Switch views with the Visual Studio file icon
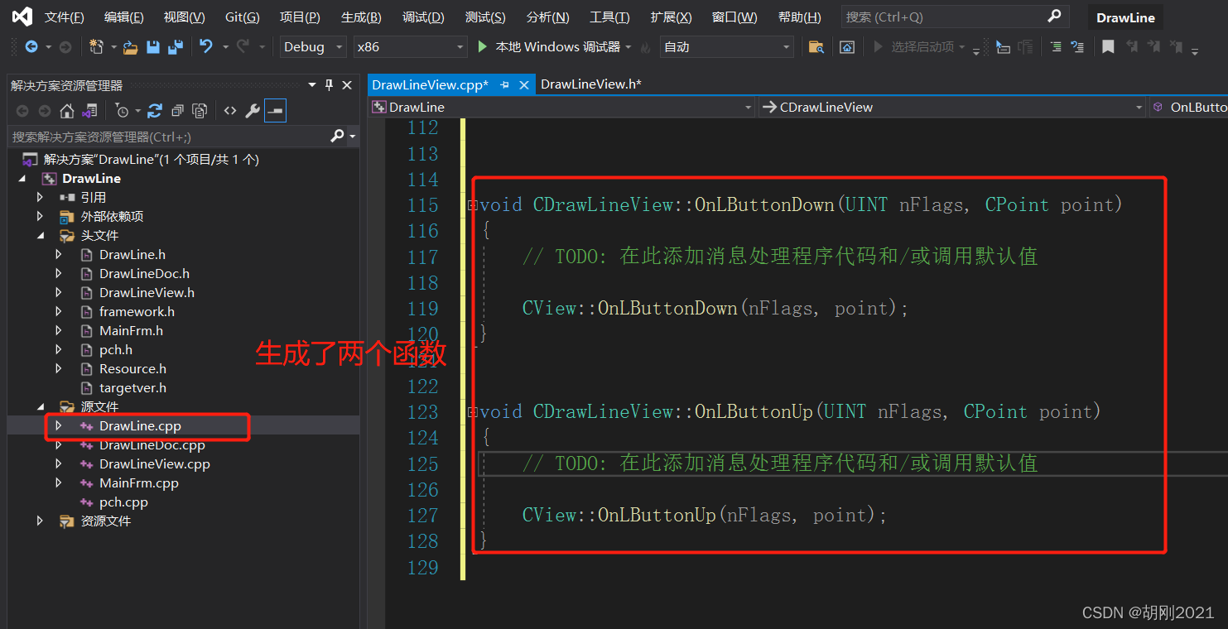The width and height of the screenshot is (1228, 629). tap(90, 111)
